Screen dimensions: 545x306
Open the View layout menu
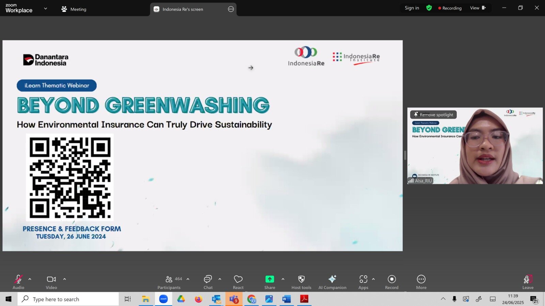478,8
